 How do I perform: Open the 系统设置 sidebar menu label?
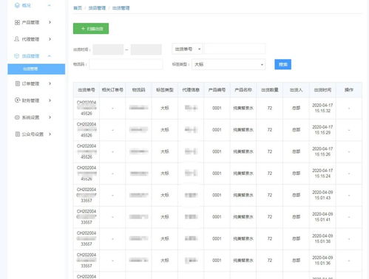(x=30, y=117)
